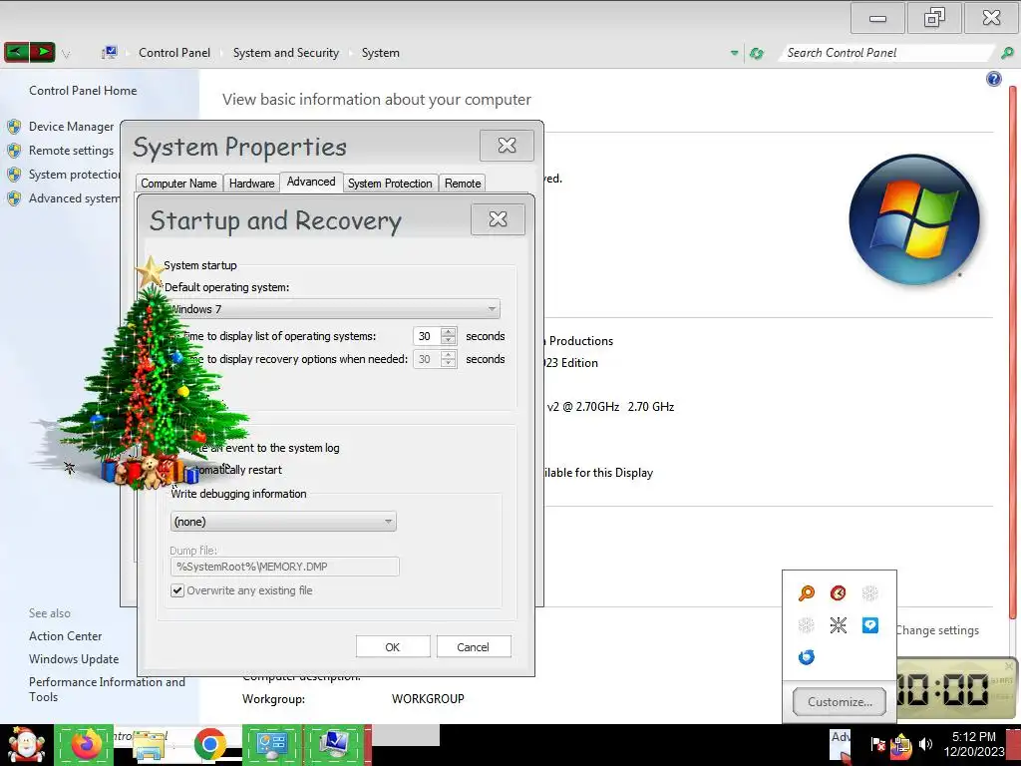The image size is (1021, 766).
Task: Switch to Hardware tab
Action: click(251, 184)
